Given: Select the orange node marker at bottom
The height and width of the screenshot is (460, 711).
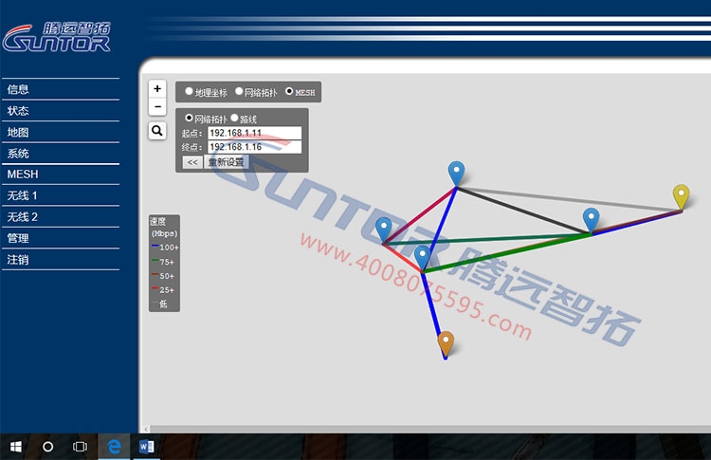Looking at the screenshot, I should pos(446,341).
